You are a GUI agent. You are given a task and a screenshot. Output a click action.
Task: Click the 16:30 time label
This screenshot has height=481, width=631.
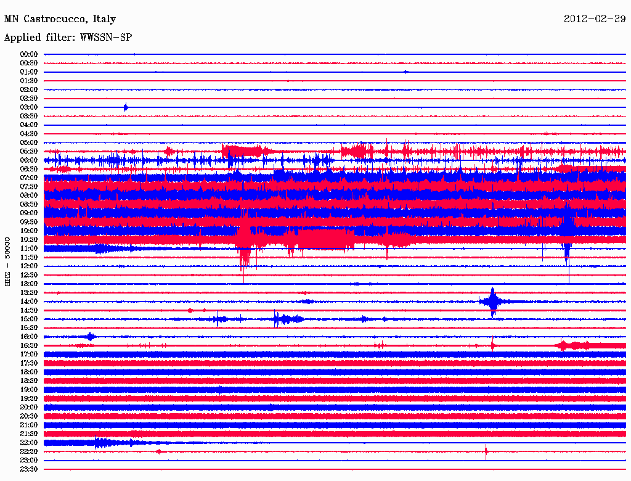[29, 345]
